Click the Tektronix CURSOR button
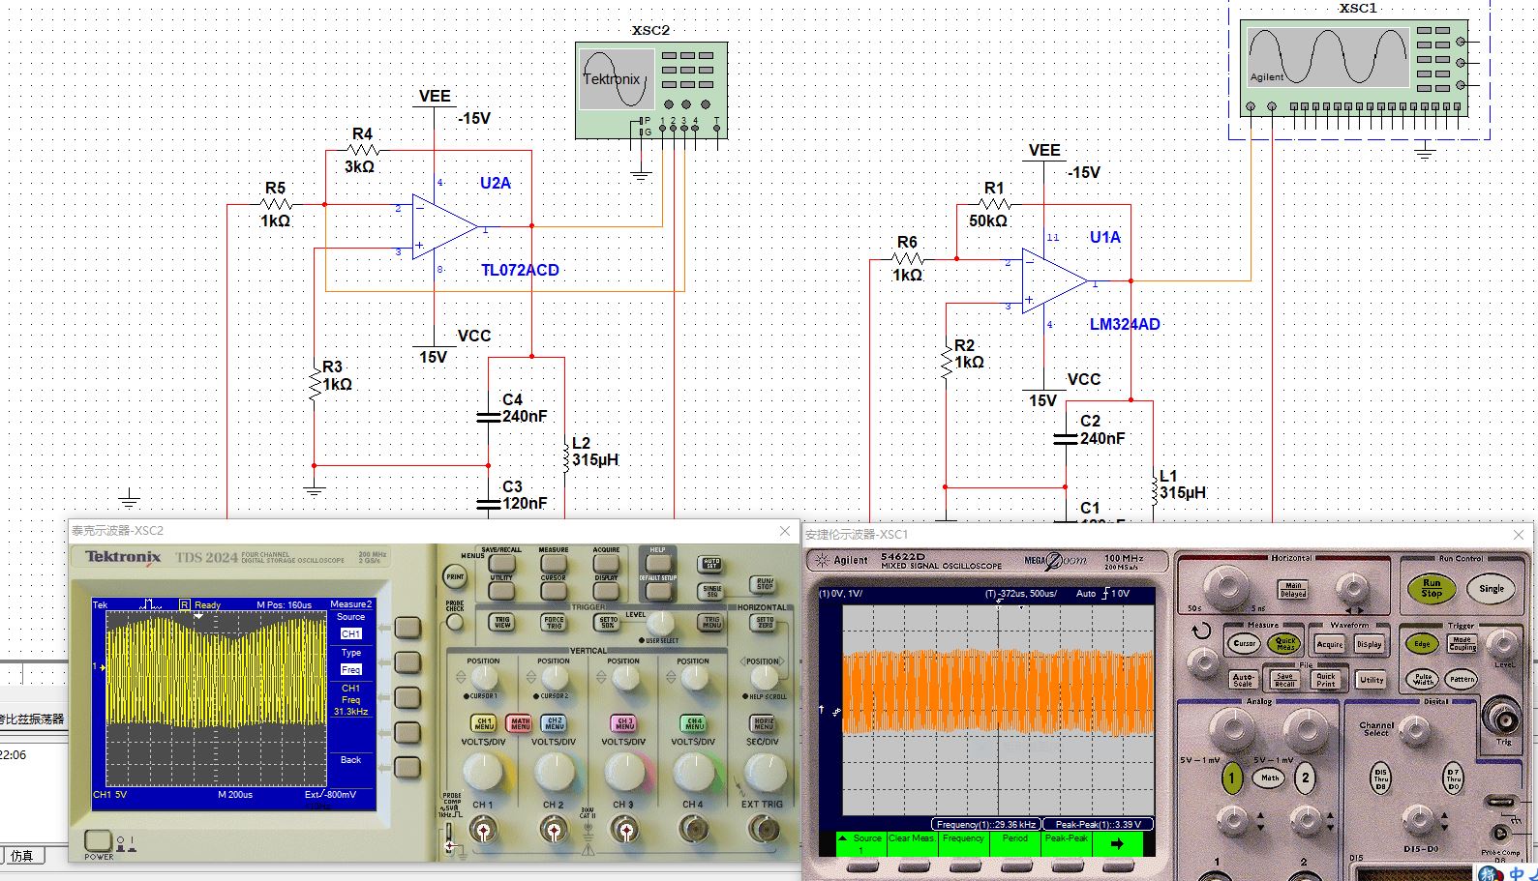This screenshot has height=881, width=1538. [x=554, y=589]
